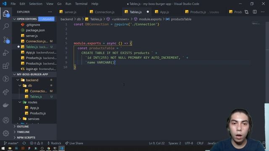This screenshot has height=151, width=269.
Task: Open package.json in Open Editors
Action: (34, 30)
